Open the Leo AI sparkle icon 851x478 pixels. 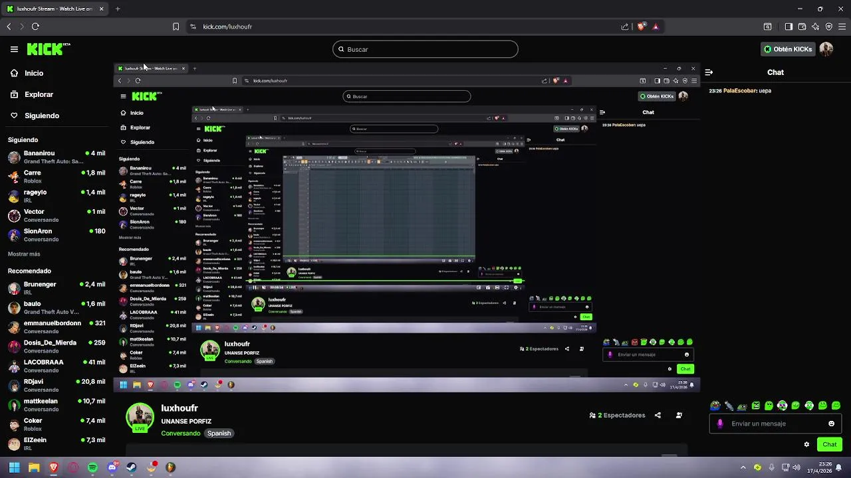(x=816, y=27)
